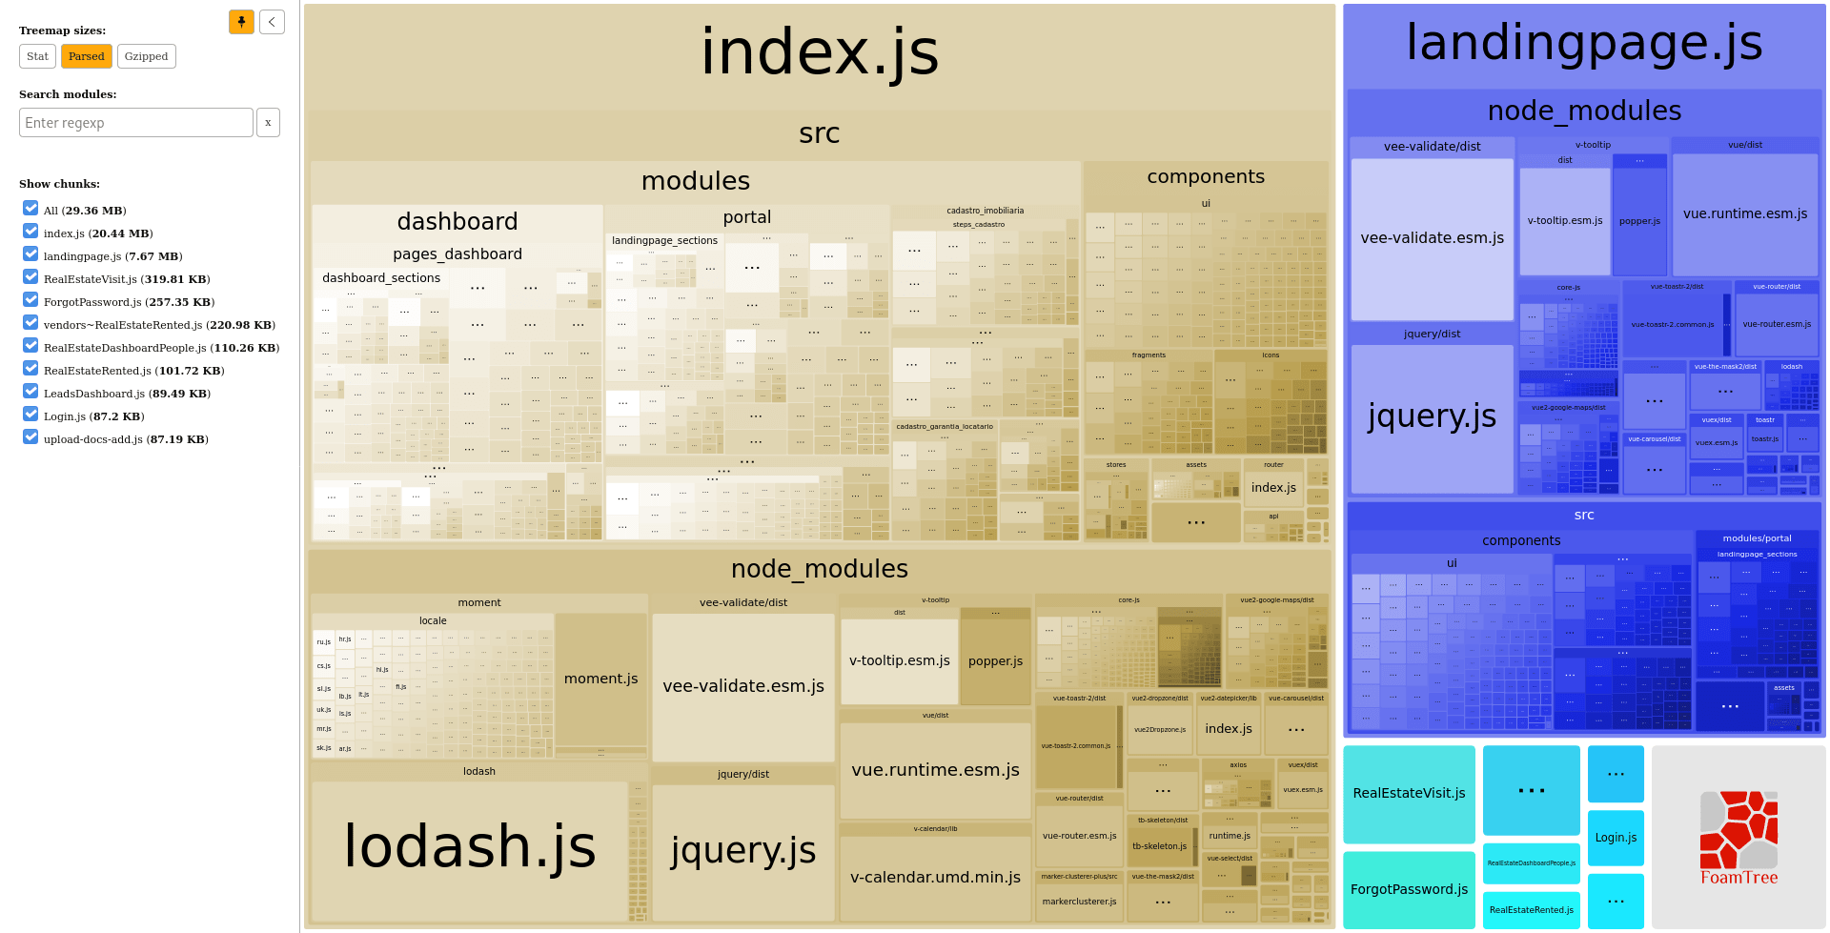Screen dimensions: 1830x933
Task: Open the FoamTree logo link
Action: pyautogui.click(x=1738, y=837)
